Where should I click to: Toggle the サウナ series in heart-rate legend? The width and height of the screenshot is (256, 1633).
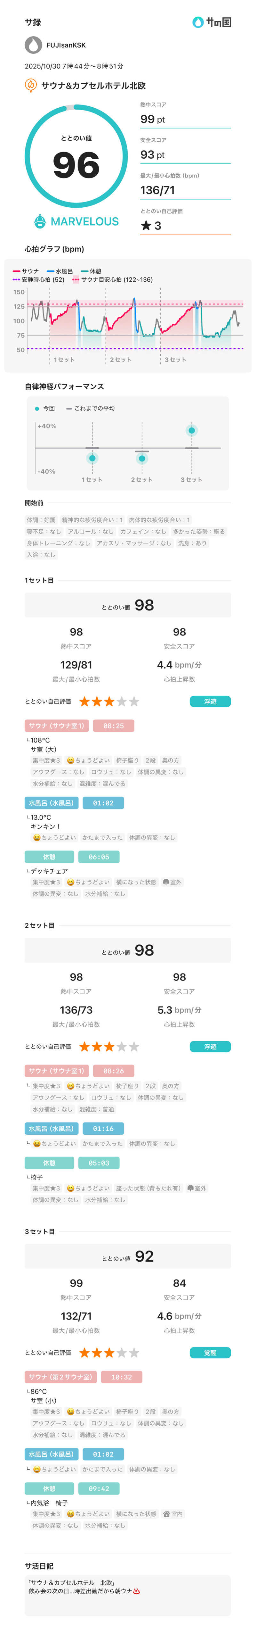point(26,271)
